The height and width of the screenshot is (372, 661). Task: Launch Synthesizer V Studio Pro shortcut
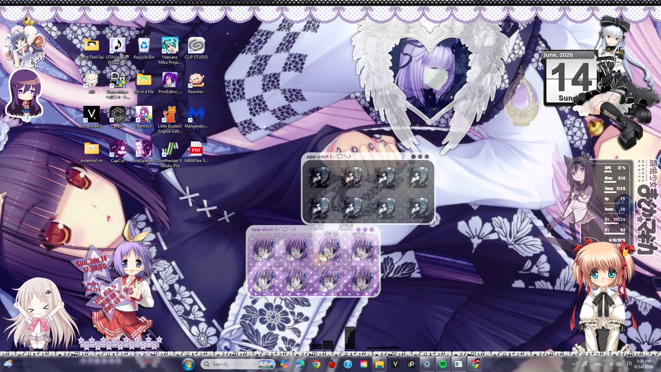(170, 154)
